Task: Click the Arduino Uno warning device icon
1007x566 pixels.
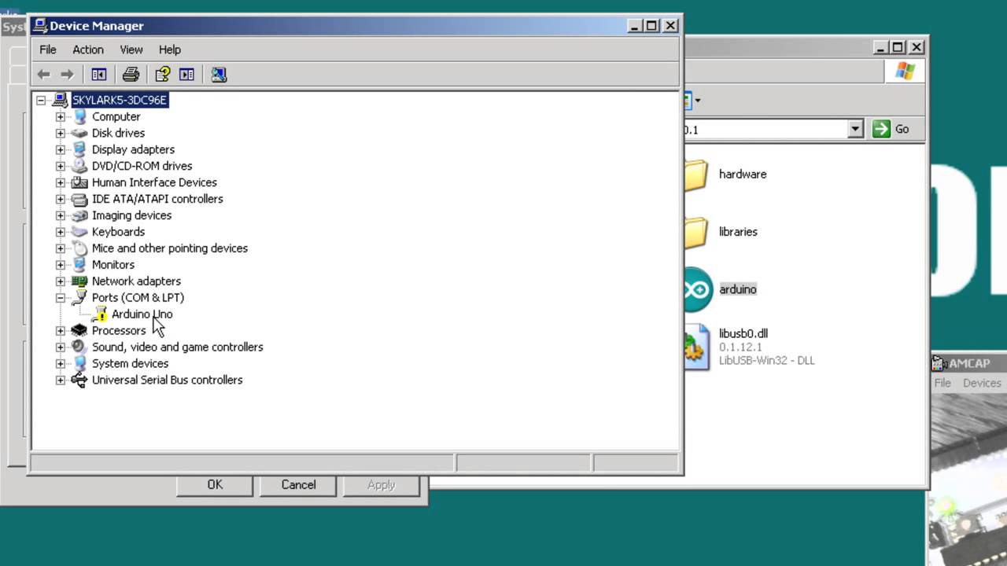Action: pyautogui.click(x=99, y=314)
